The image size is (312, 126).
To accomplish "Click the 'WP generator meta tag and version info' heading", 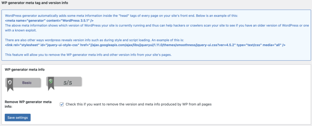I will point(35,3).
